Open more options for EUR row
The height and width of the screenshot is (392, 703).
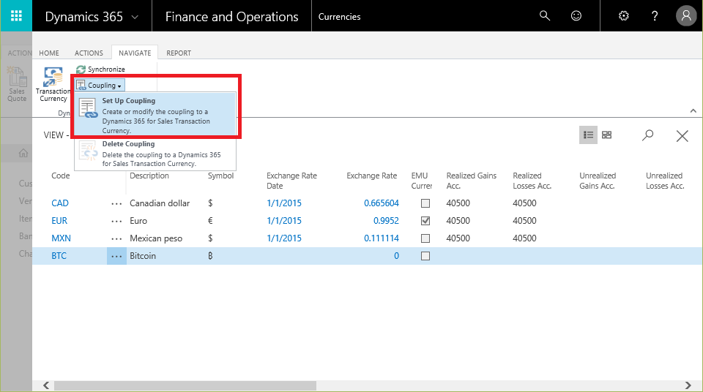pos(116,221)
